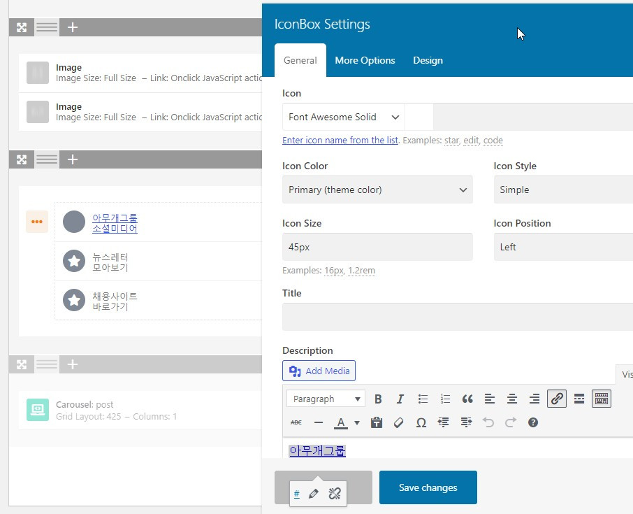
Task: Insert Read More tag
Action: [x=579, y=399]
